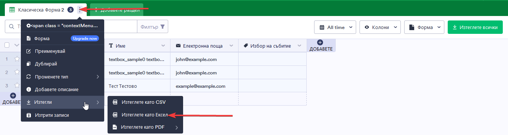Click the CSV file icon in the submenu
This screenshot has height=135, width=508.
[115, 102]
